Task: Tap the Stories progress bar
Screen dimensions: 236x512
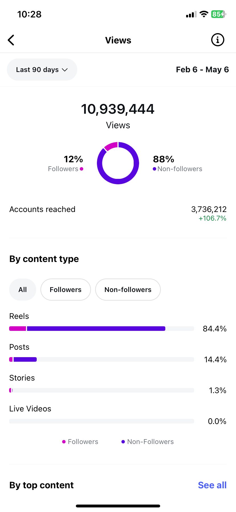Action: (102, 390)
